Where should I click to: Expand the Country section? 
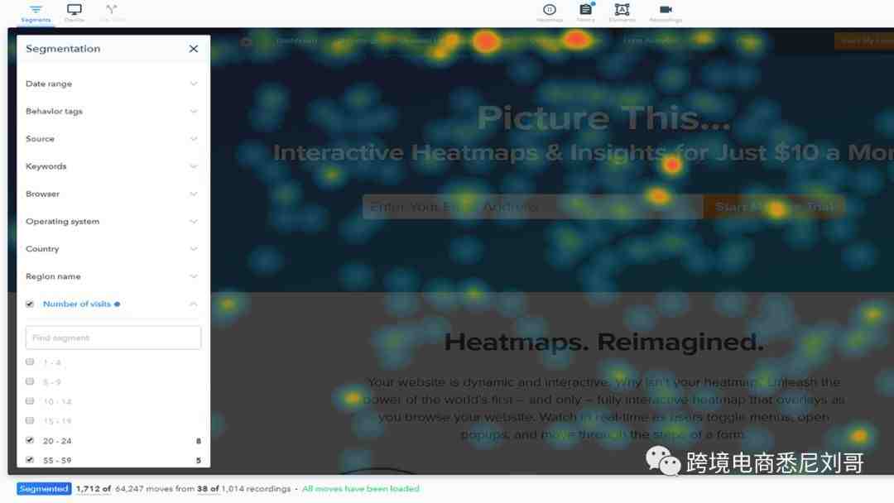pos(113,249)
